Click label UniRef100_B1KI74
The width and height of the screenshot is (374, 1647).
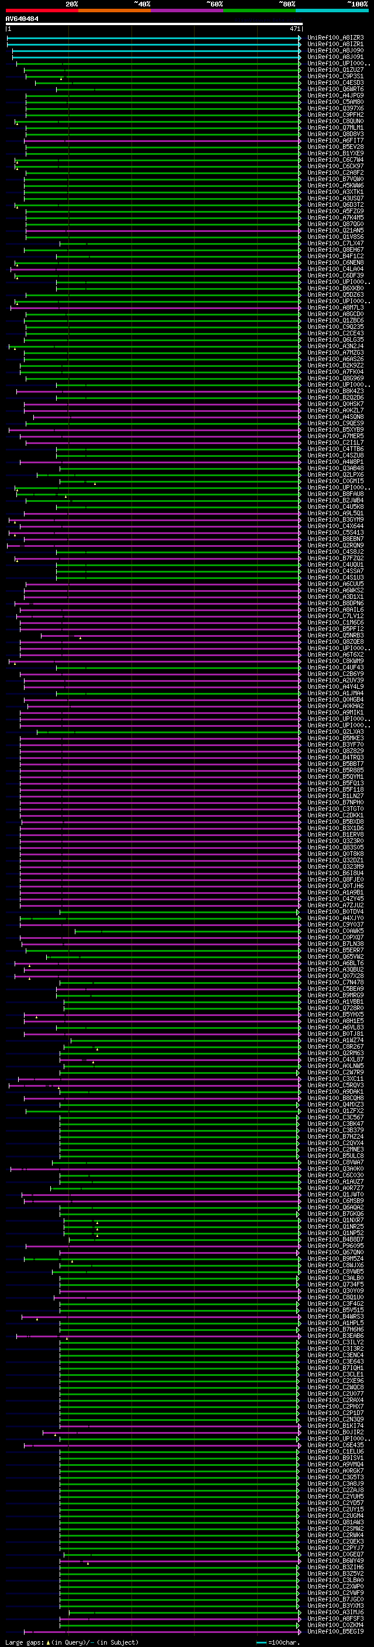tap(335, 1425)
